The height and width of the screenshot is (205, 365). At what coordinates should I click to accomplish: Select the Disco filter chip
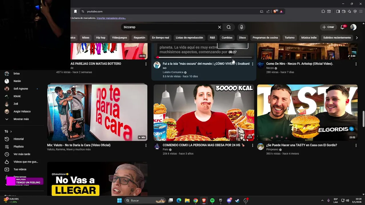[242, 38]
